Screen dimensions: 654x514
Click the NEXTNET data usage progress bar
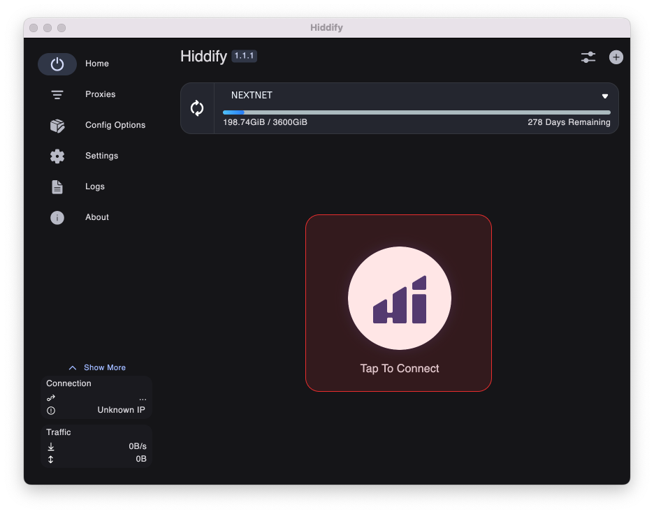click(x=416, y=112)
